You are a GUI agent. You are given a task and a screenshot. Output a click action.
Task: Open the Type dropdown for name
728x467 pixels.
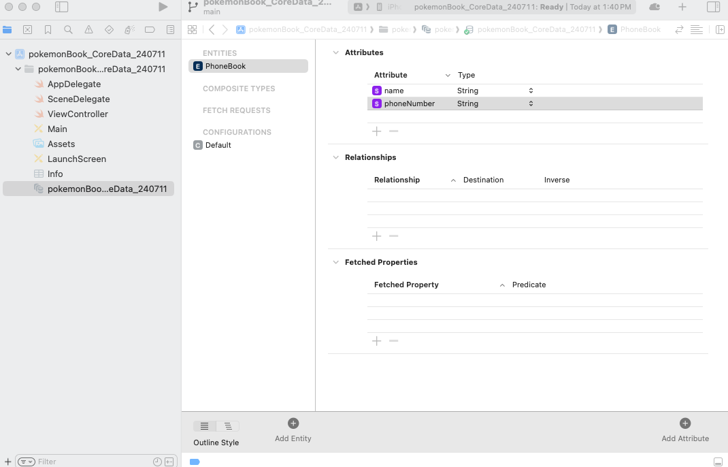point(531,91)
